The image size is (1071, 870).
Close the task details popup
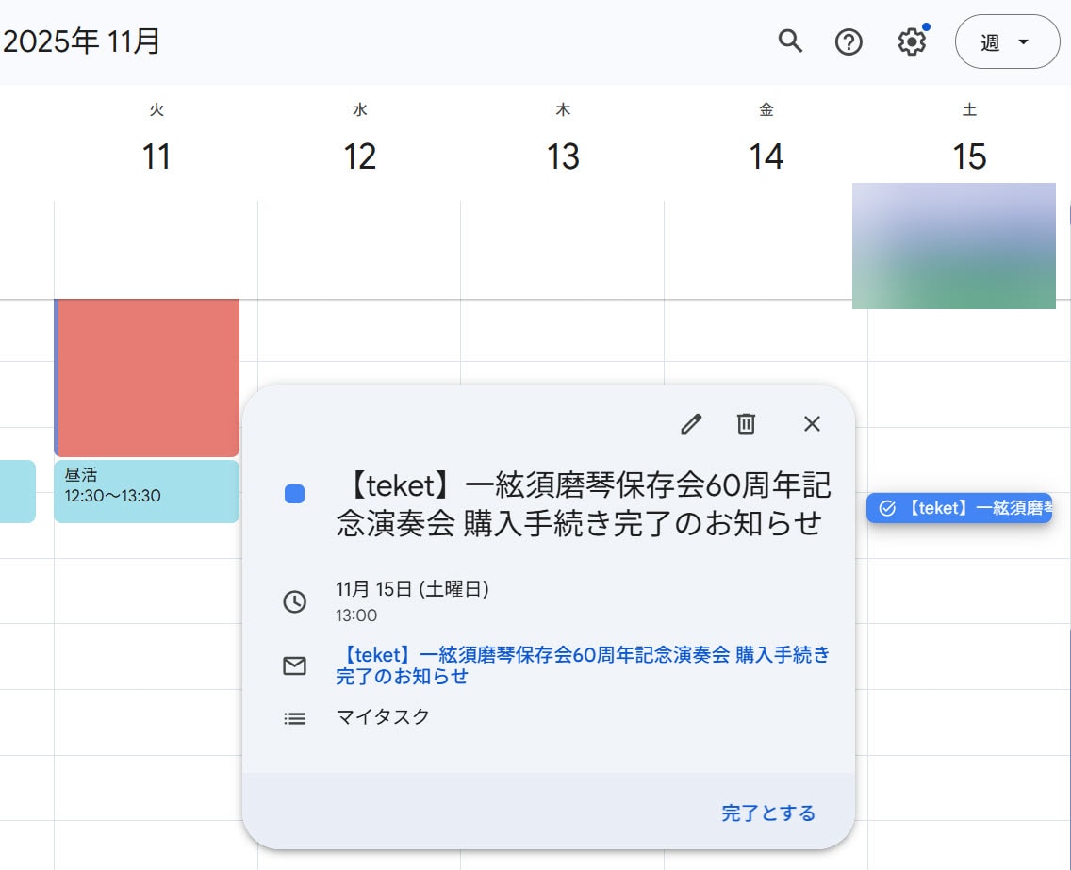[812, 424]
